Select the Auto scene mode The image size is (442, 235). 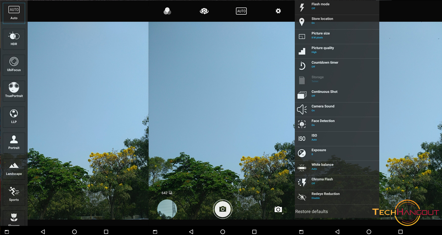(14, 13)
